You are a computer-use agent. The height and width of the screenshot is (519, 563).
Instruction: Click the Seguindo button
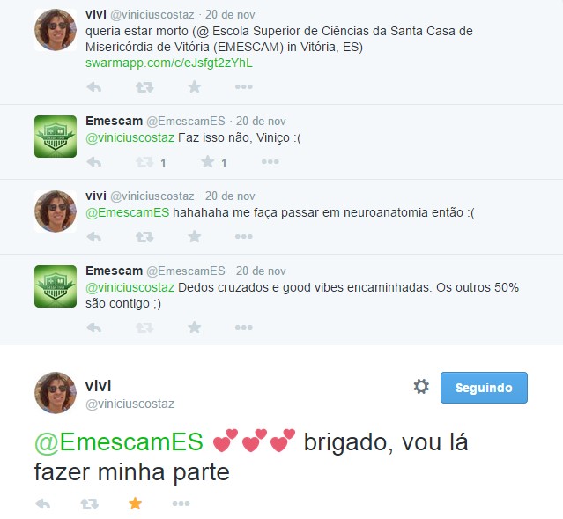point(484,388)
